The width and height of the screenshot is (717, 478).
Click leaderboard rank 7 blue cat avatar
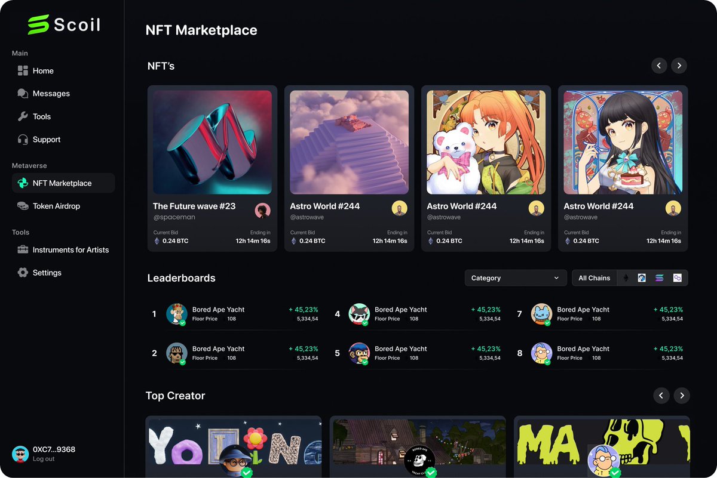(542, 314)
